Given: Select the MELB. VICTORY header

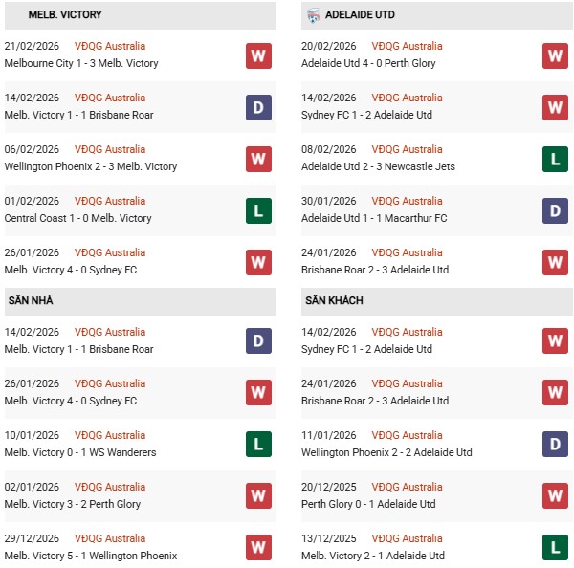Looking at the screenshot, I should pos(65,15).
